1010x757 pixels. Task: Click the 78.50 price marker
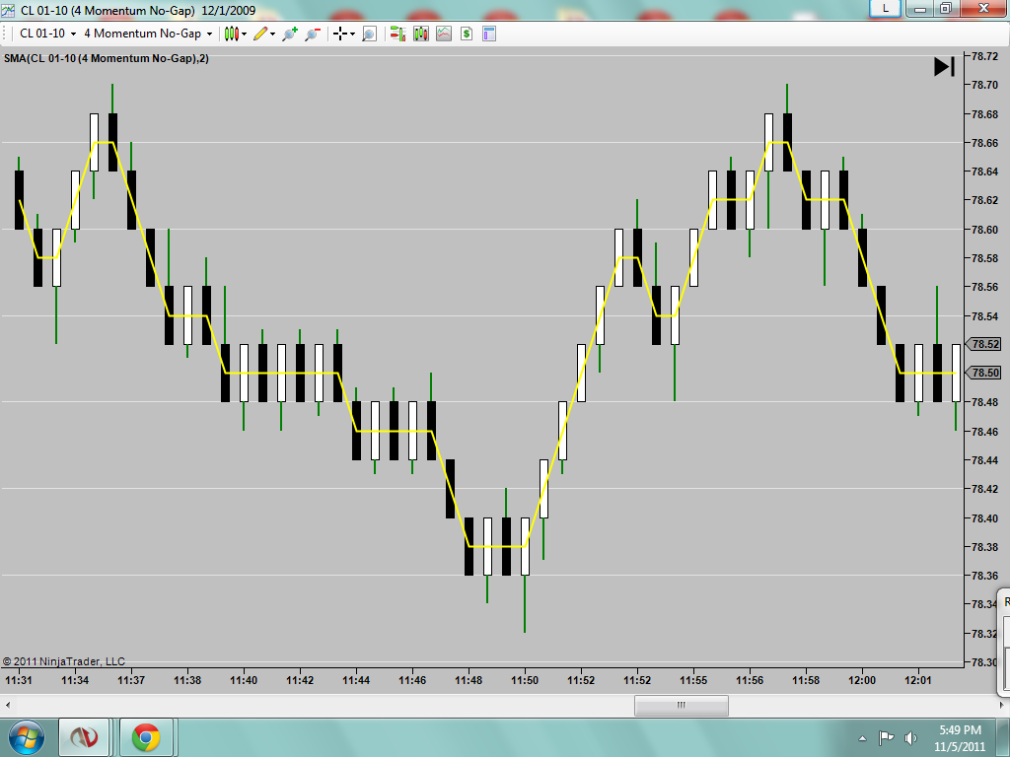tap(984, 372)
